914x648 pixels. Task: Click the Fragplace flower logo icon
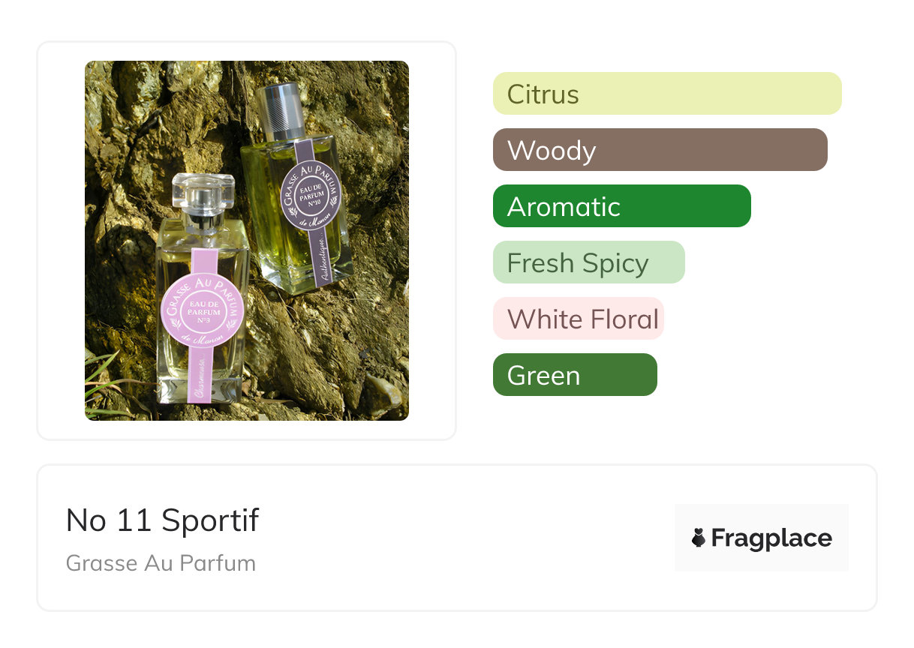pyautogui.click(x=699, y=538)
